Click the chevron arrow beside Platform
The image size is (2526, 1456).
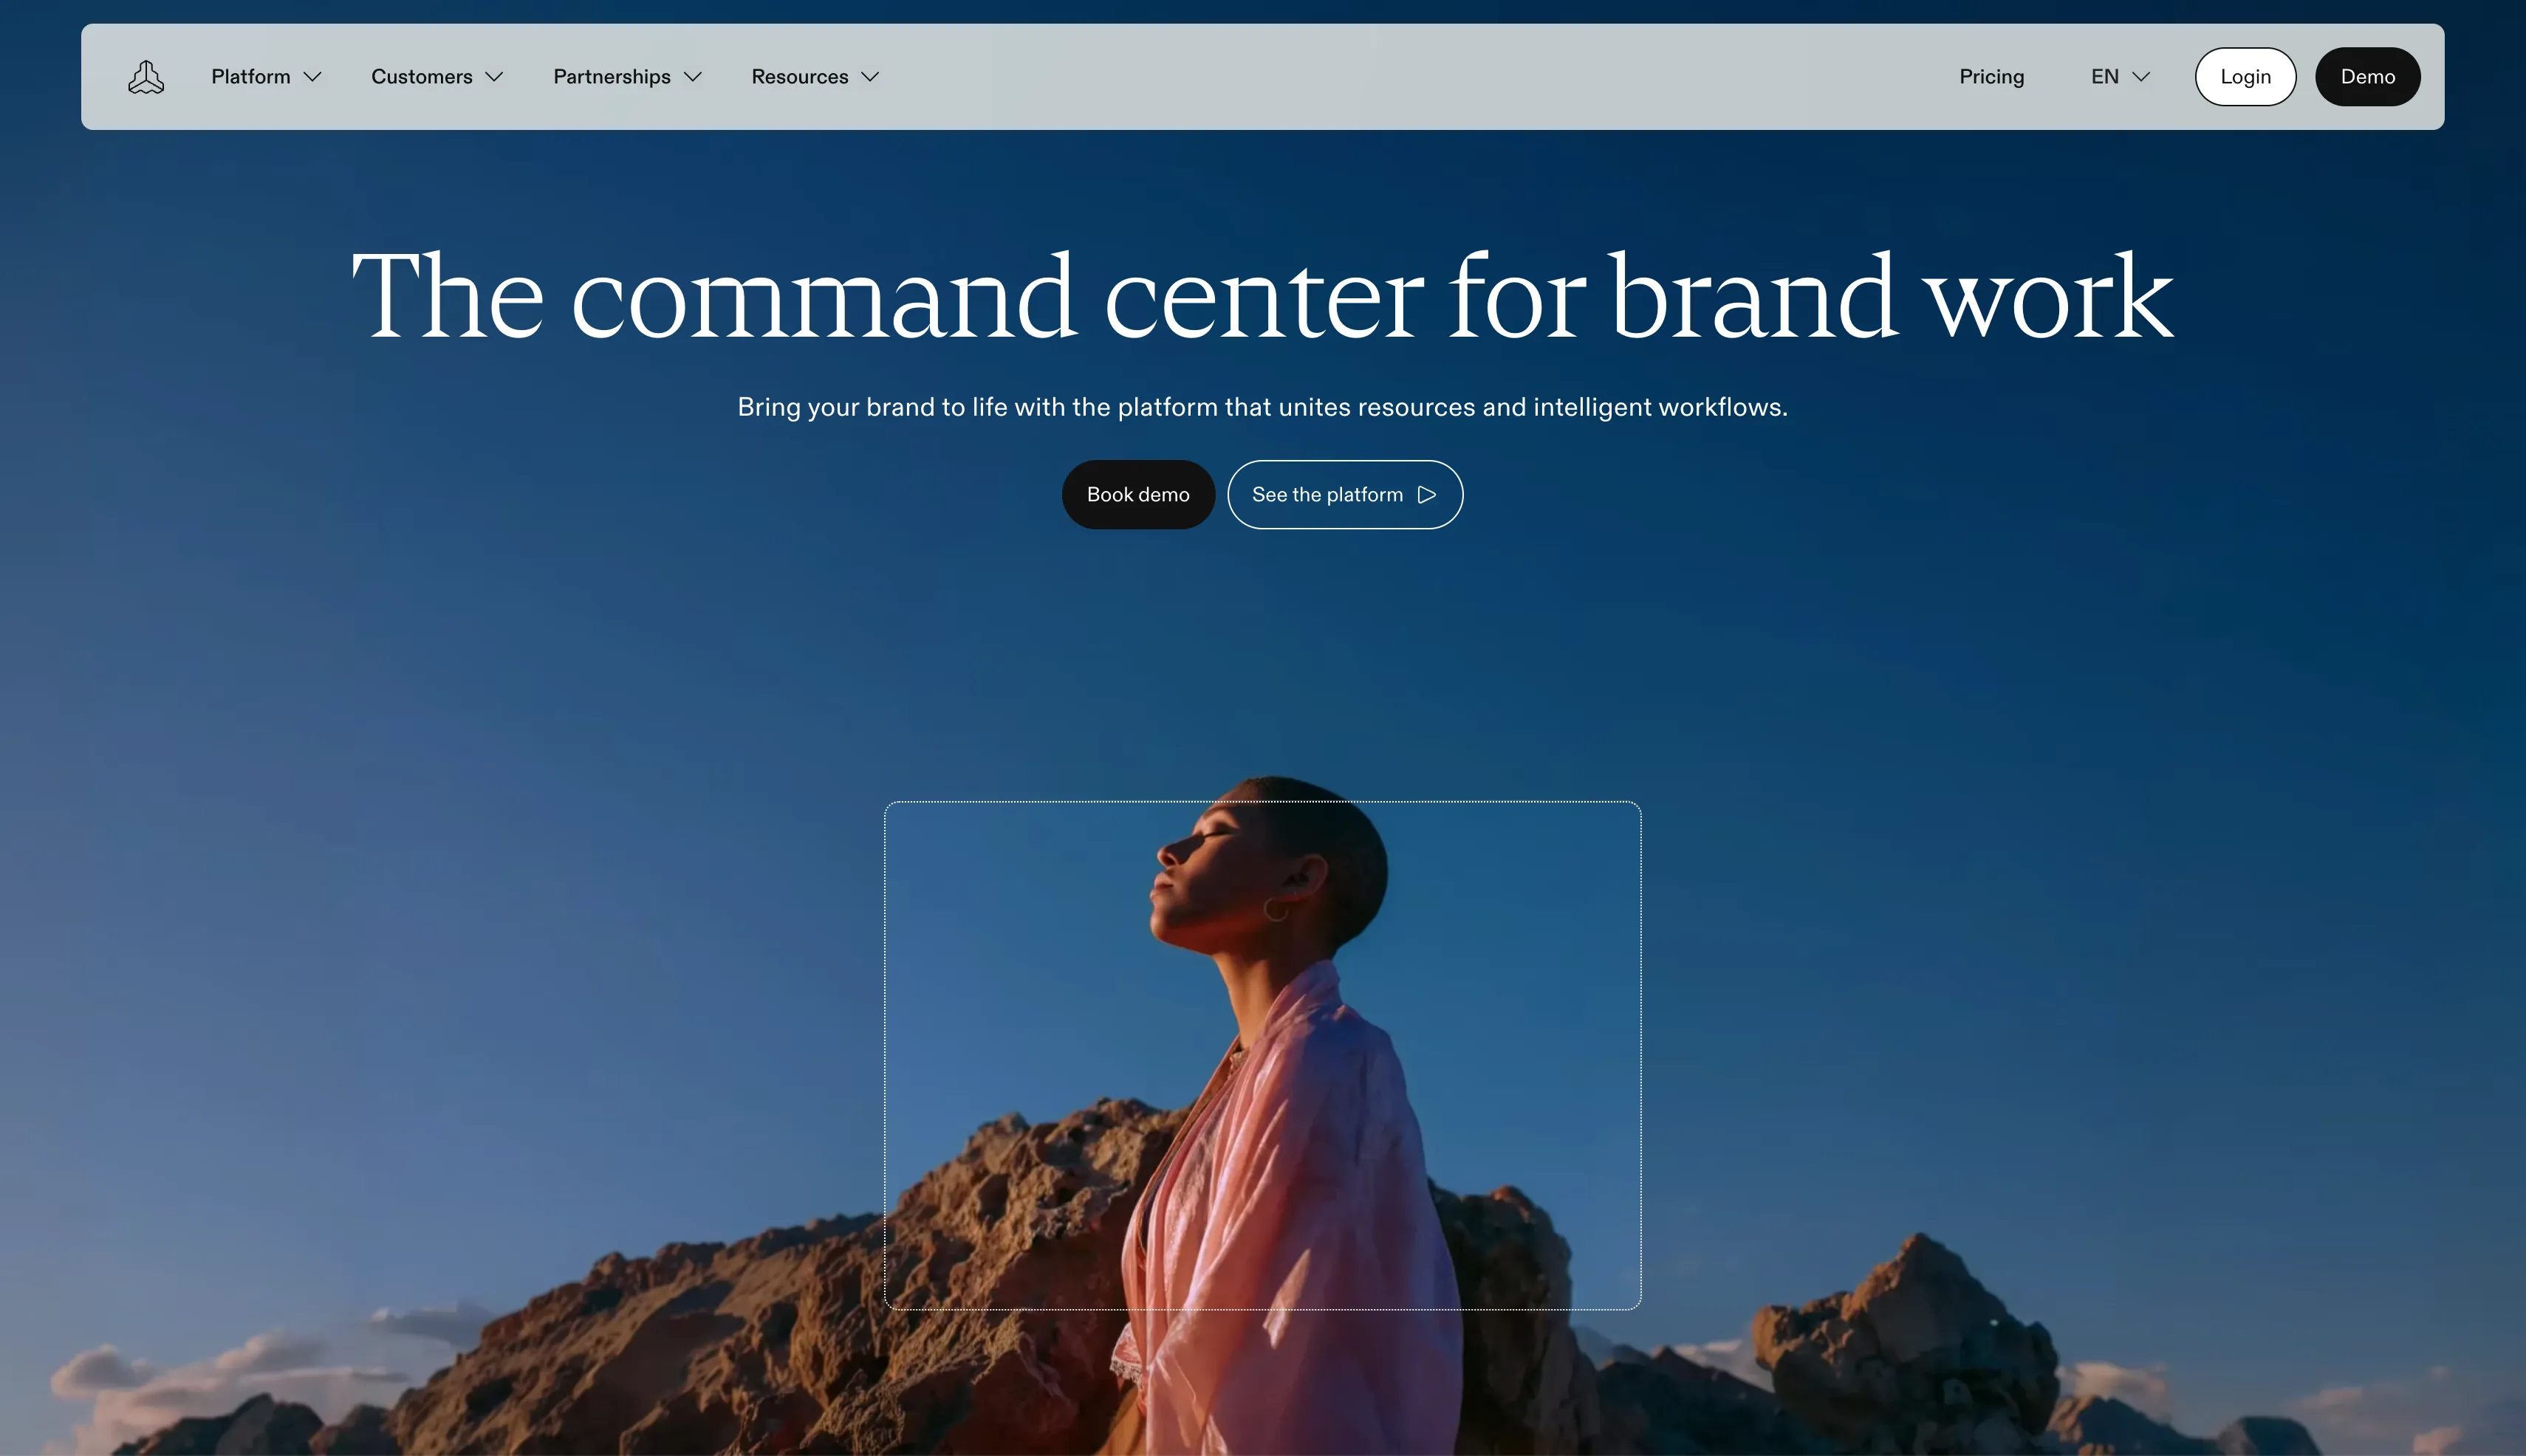(x=312, y=77)
